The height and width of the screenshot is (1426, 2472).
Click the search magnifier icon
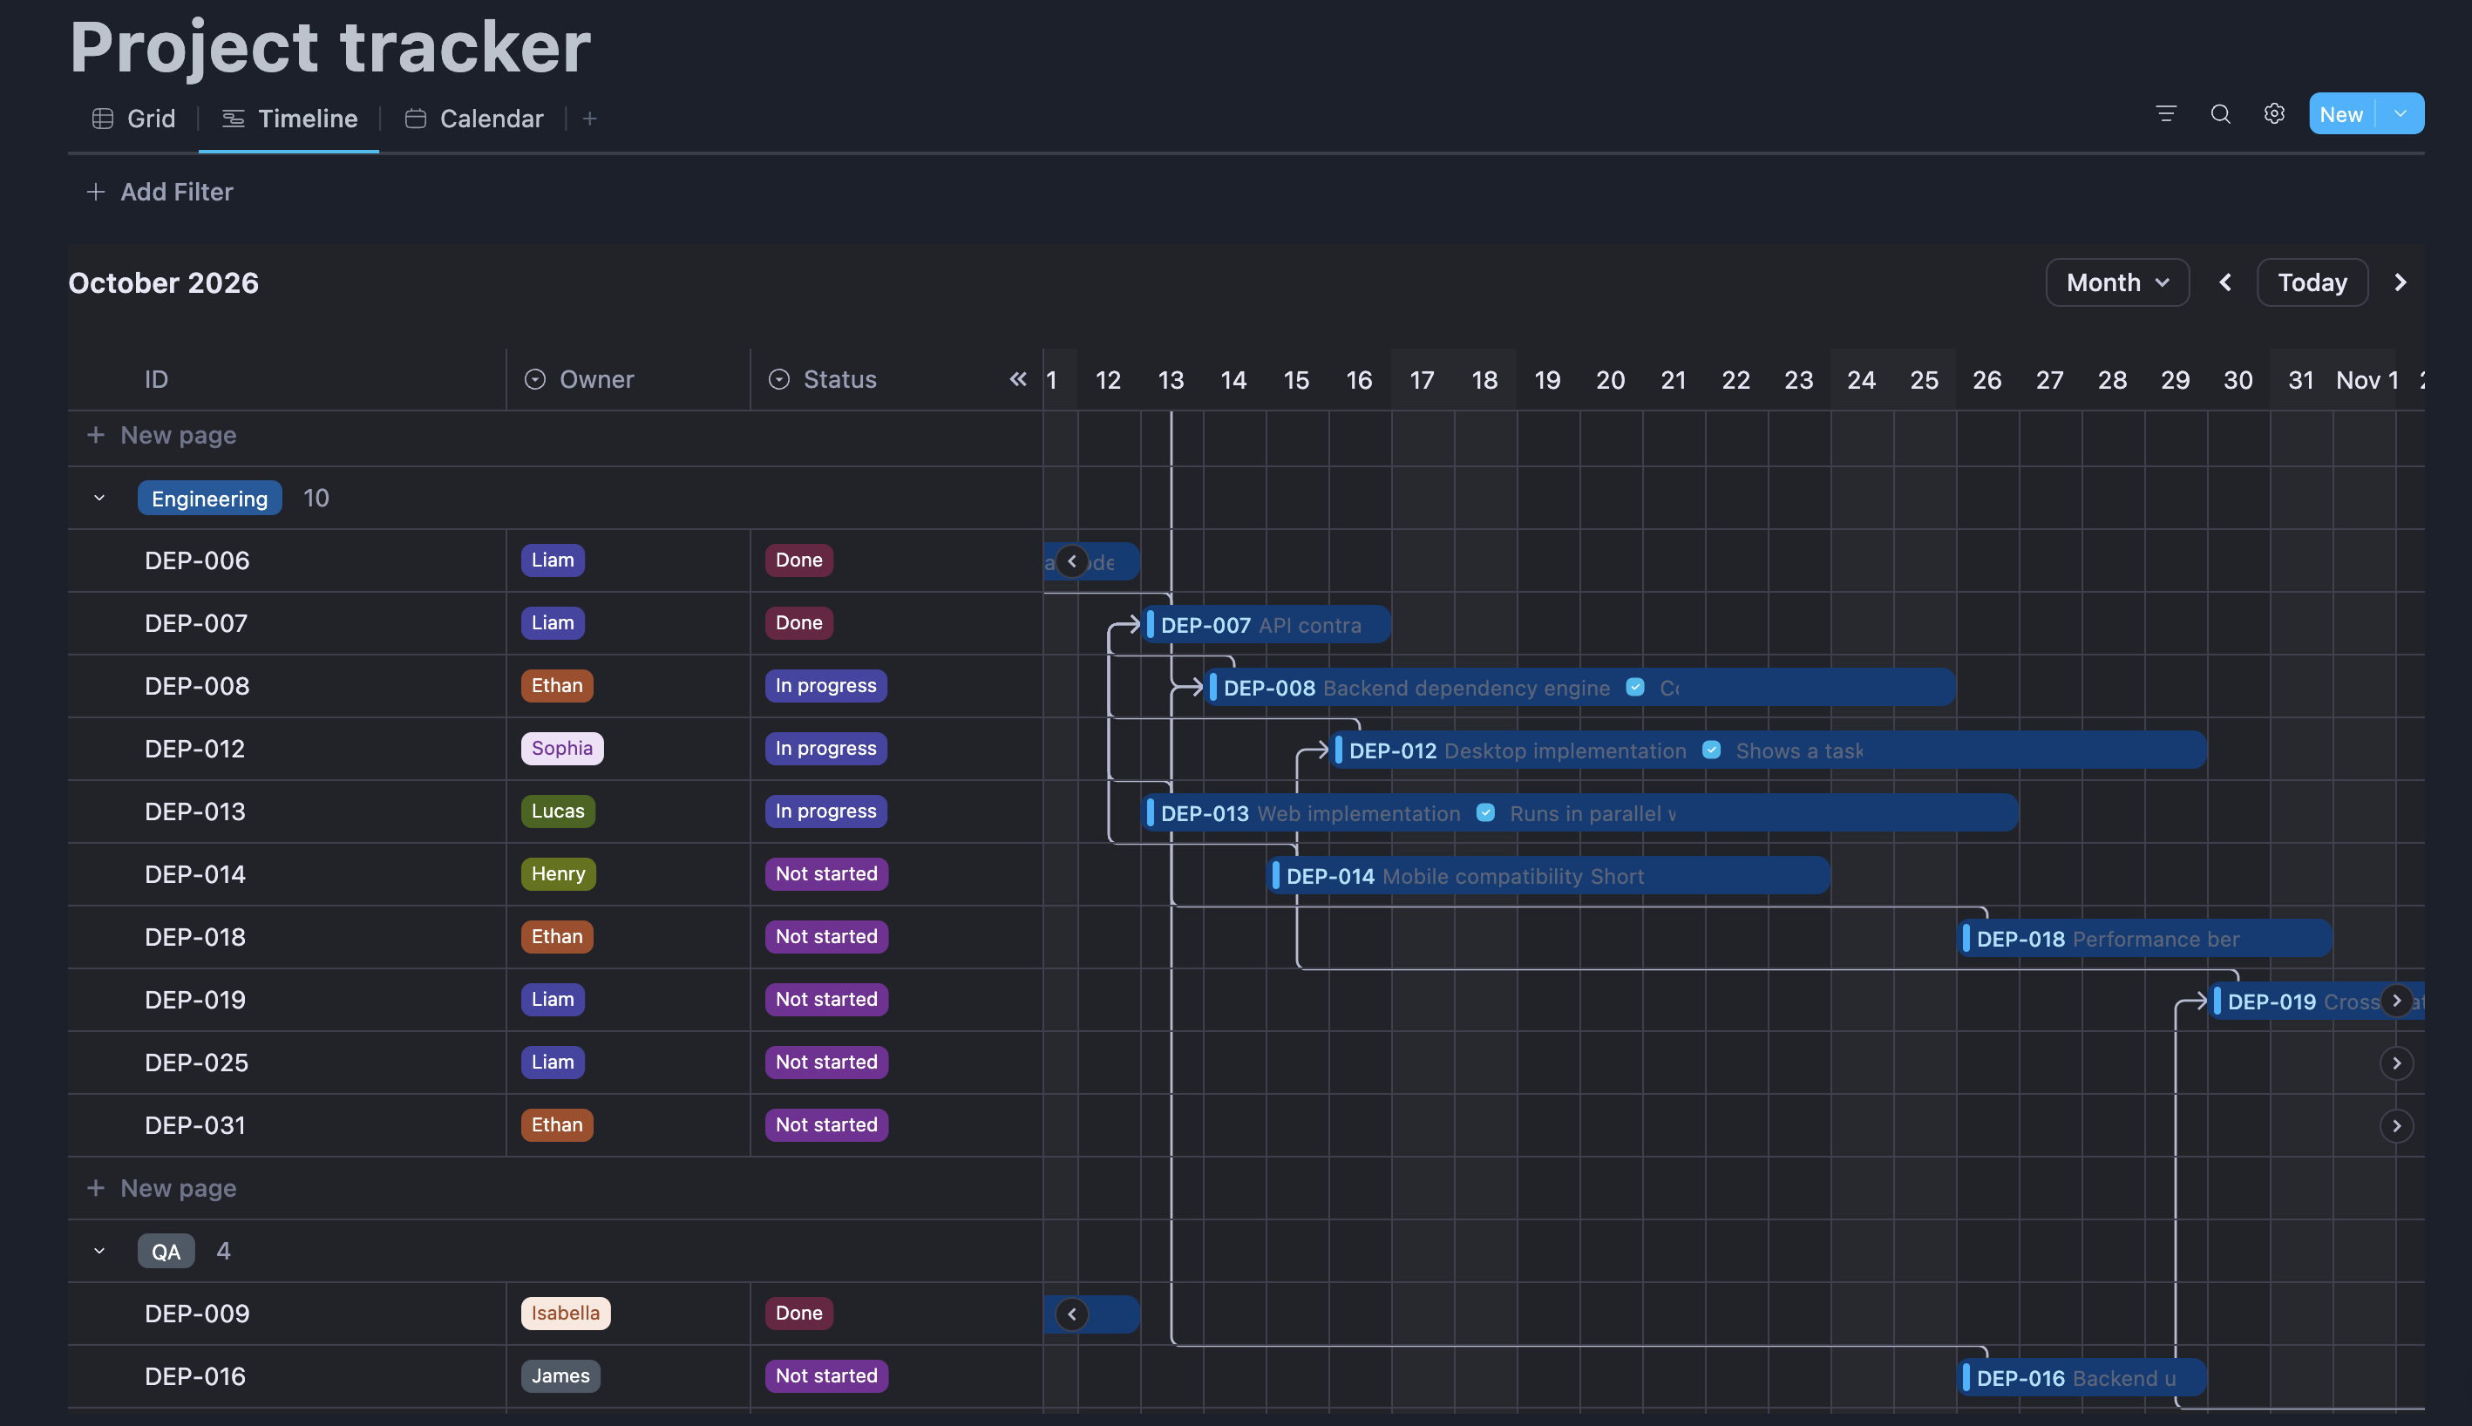coord(2220,114)
